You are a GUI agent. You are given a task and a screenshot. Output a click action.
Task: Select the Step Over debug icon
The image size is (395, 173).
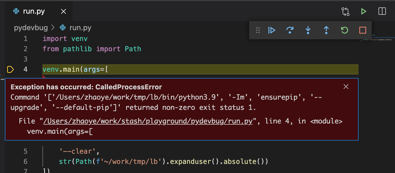point(290,30)
